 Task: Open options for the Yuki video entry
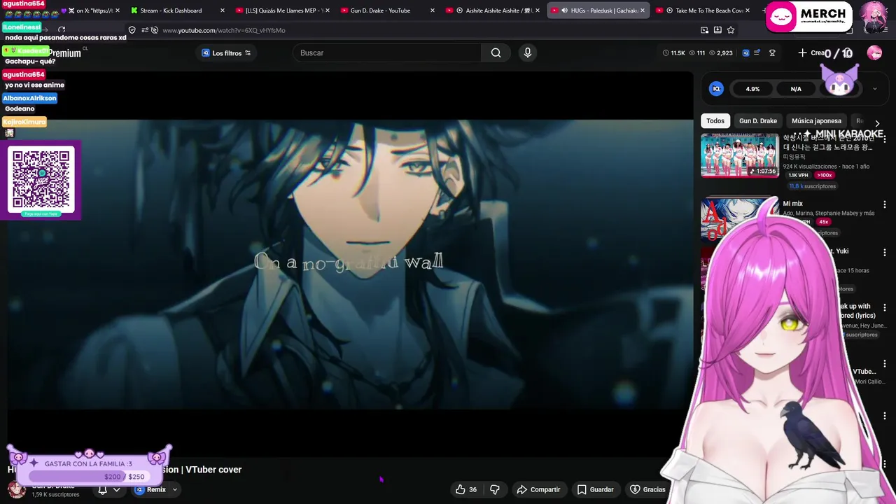[885, 252]
